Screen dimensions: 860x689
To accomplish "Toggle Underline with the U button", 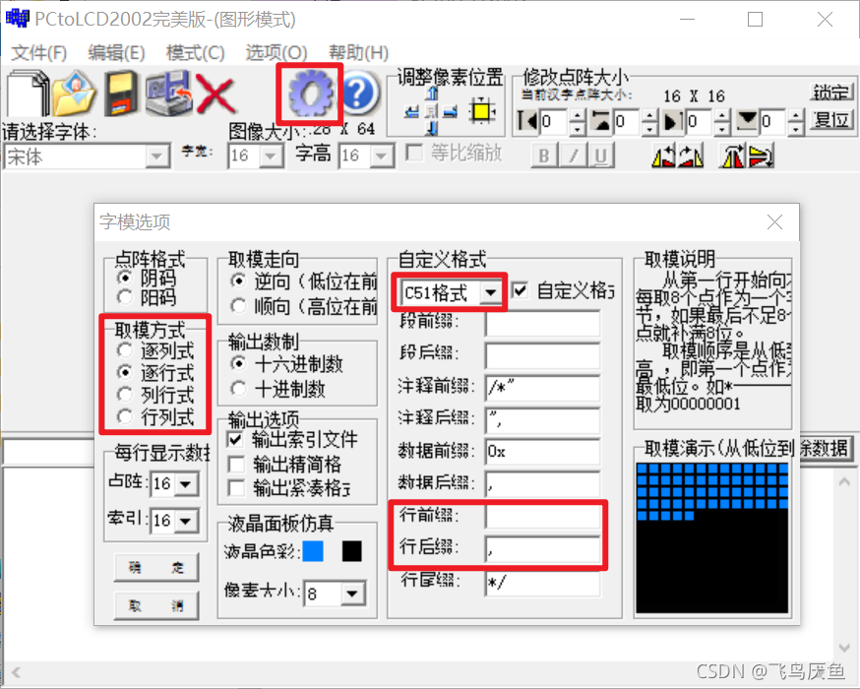I will click(601, 156).
